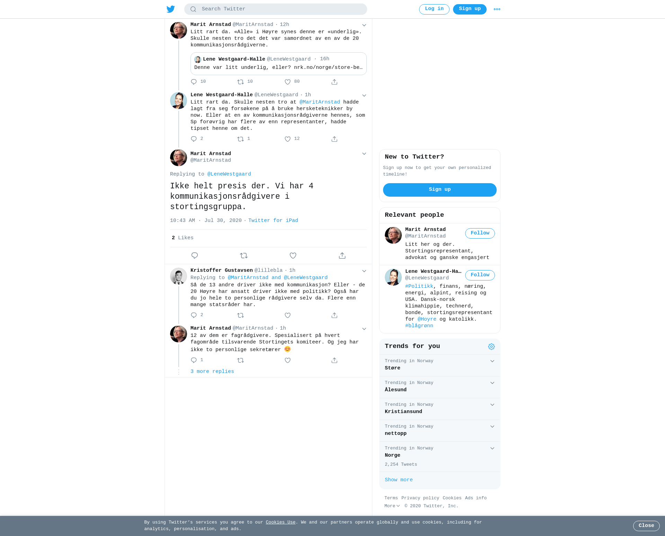Viewport: 665px width, 536px height.
Task: Show 3 more replies
Action: pos(212,372)
